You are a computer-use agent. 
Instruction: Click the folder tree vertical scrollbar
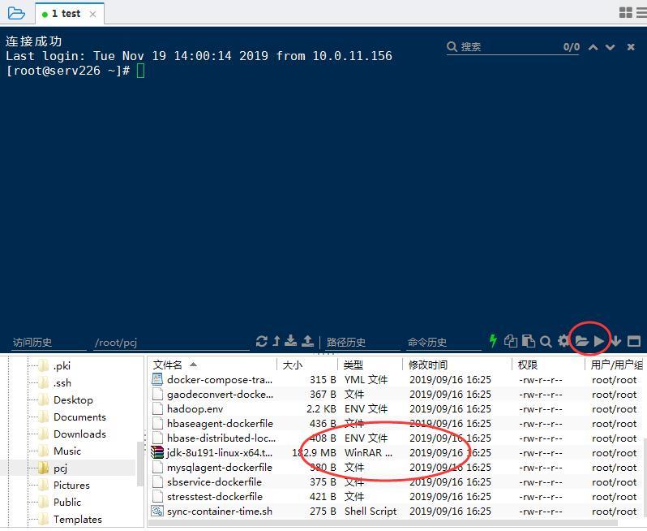[x=140, y=464]
